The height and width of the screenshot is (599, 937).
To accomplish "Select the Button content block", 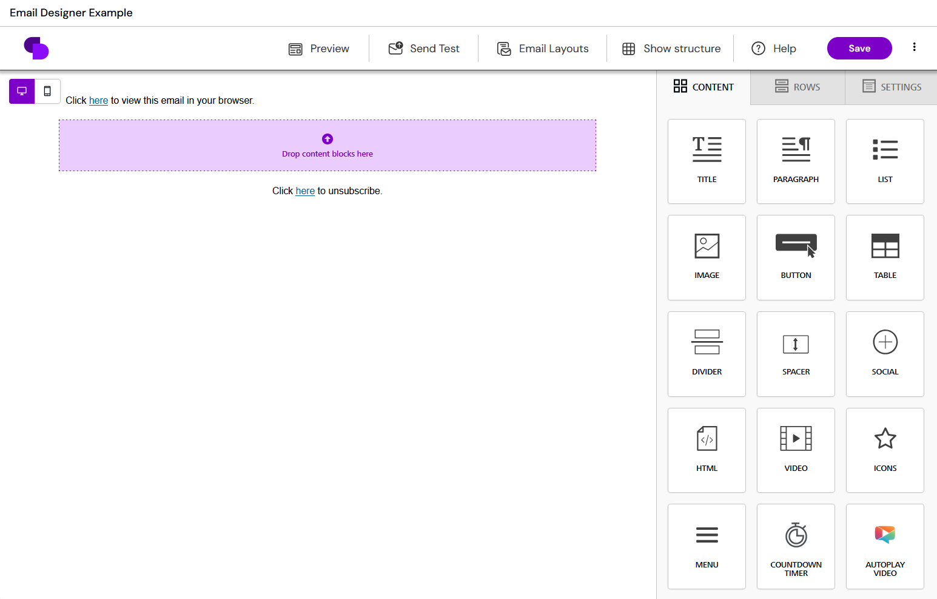I will click(796, 257).
